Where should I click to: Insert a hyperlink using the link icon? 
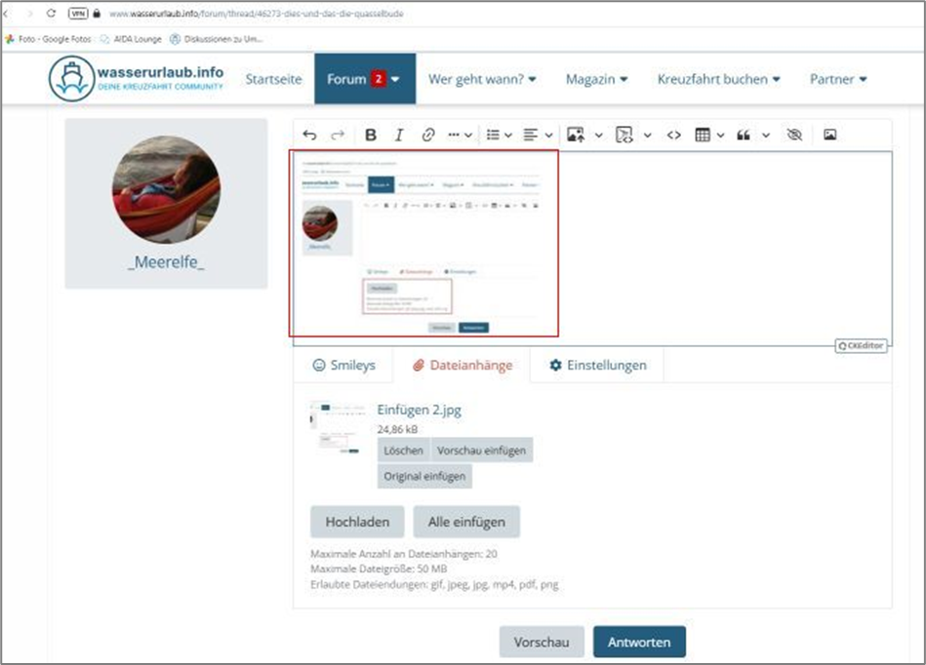pos(427,136)
